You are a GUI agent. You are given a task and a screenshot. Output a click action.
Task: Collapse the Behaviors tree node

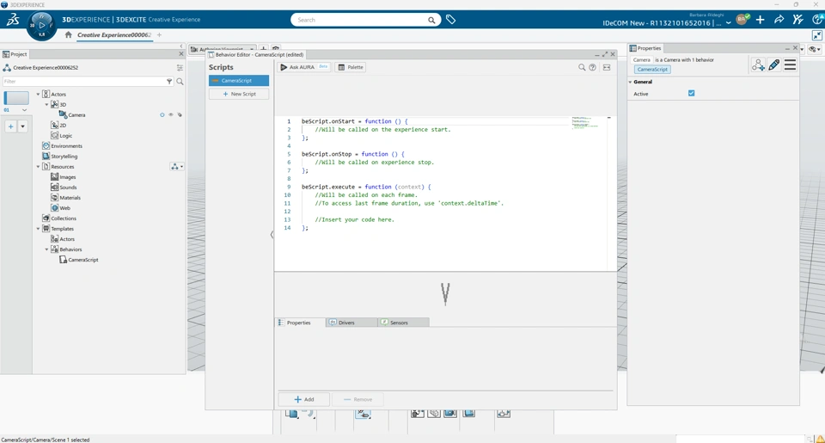[x=46, y=249]
